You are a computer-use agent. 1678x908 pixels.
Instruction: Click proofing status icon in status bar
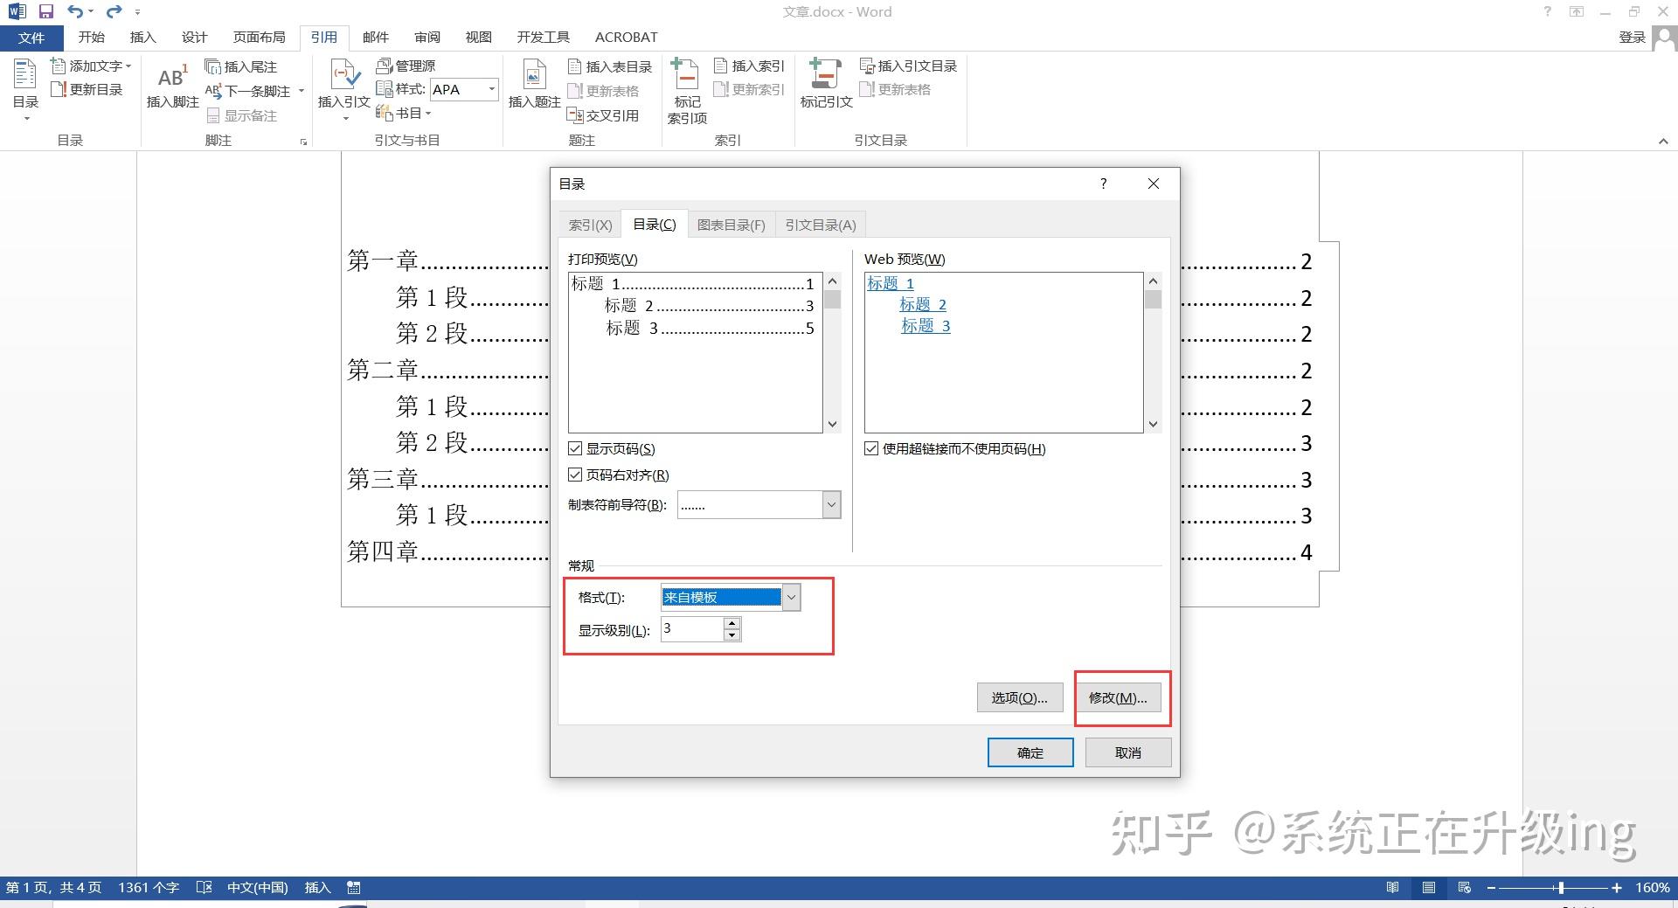(x=204, y=888)
